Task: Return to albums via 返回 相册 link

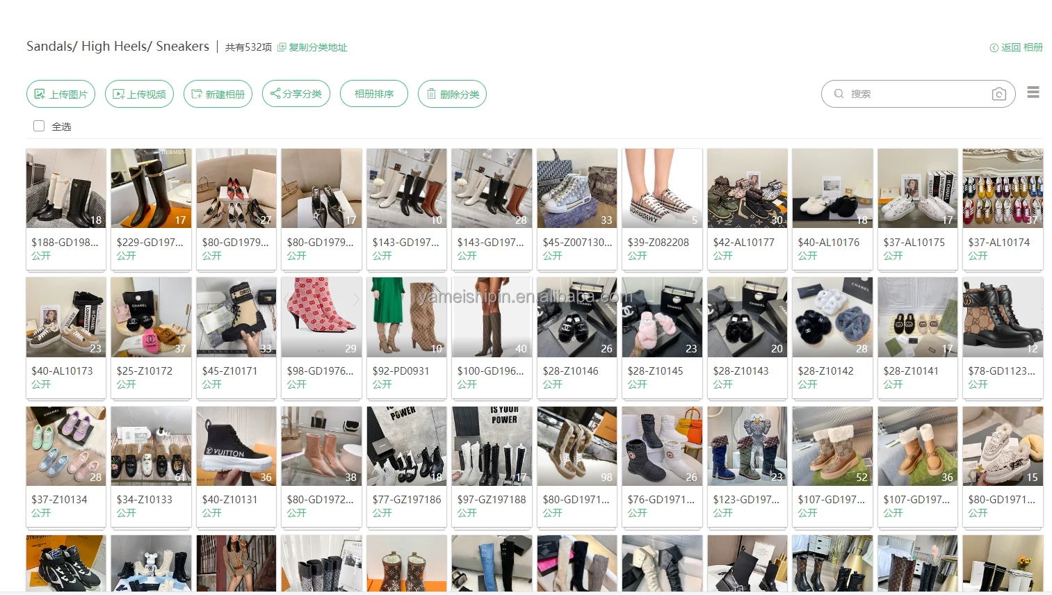Action: 1017,47
